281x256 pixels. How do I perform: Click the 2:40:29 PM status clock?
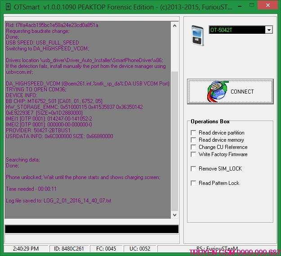pos(26,249)
